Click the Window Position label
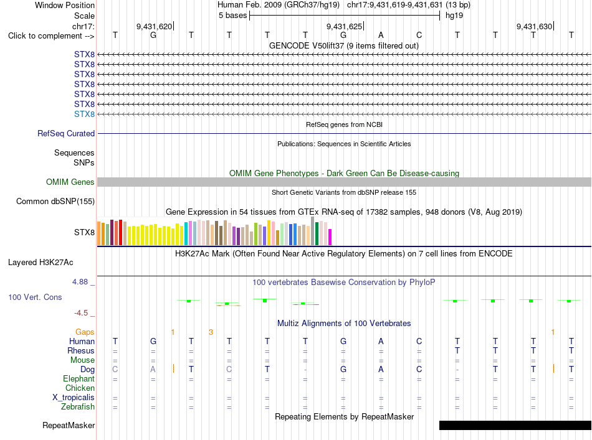Image resolution: width=592 pixels, height=440 pixels. click(x=65, y=5)
